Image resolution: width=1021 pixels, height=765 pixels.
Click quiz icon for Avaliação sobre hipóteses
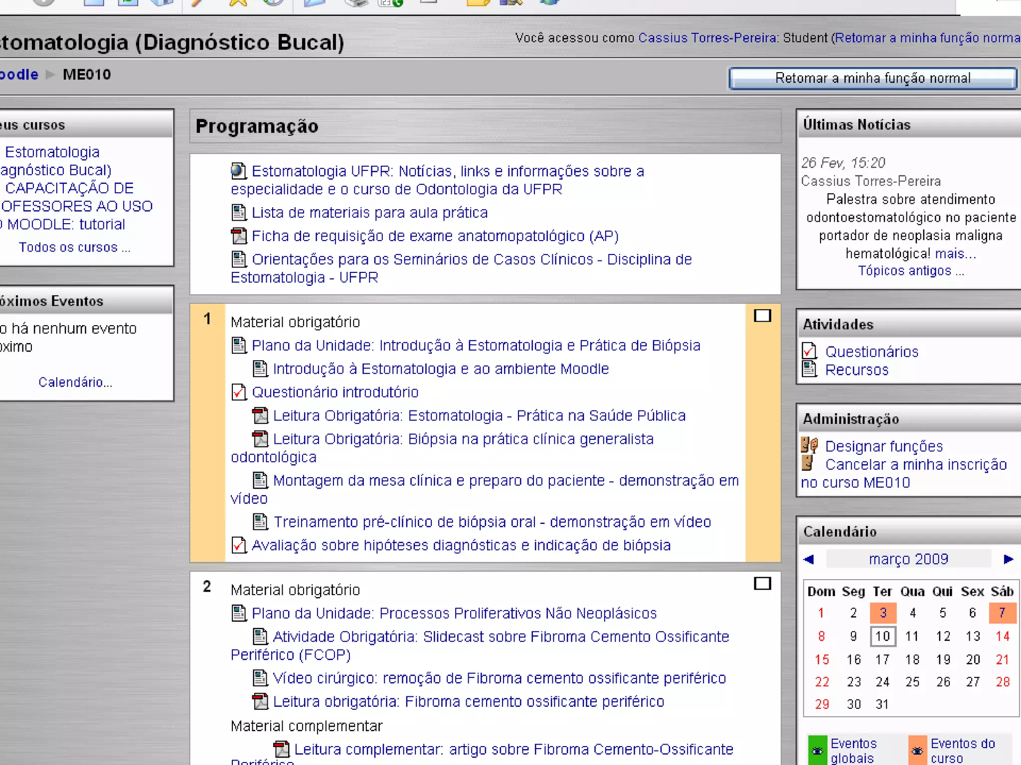tap(239, 545)
